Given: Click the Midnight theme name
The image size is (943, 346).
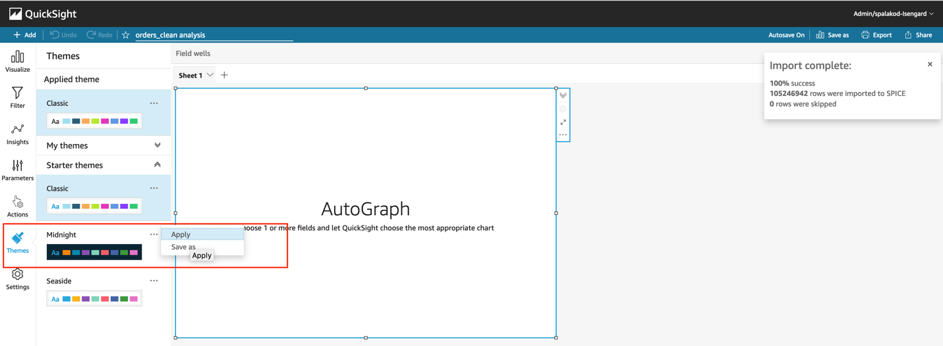Looking at the screenshot, I should [x=61, y=234].
